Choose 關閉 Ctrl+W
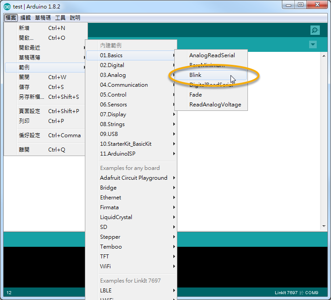331x300 pixels. click(x=45, y=77)
